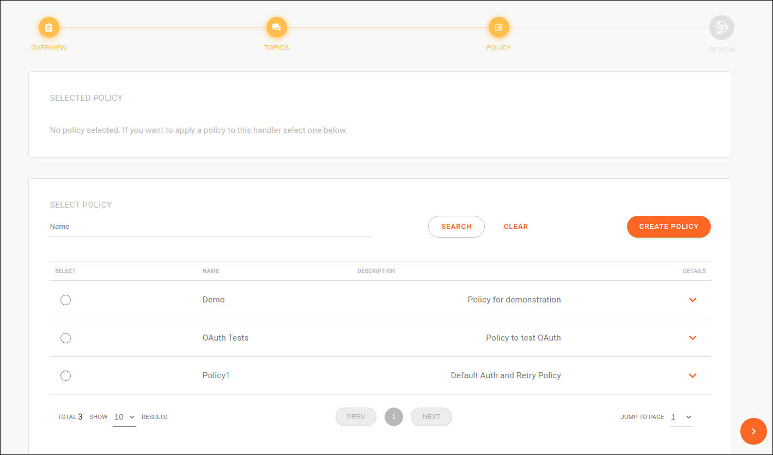This screenshot has height=455, width=773.
Task: Select the OAuth Tests policy radio button
Action: pyautogui.click(x=65, y=338)
